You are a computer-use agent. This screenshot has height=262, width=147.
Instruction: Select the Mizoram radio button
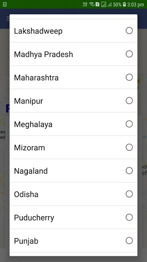pos(129,147)
